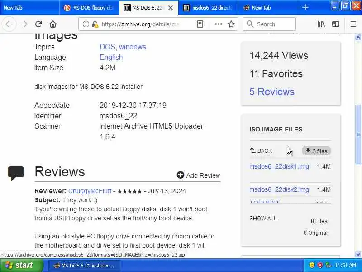Switch to the last New Tab

click(268, 8)
